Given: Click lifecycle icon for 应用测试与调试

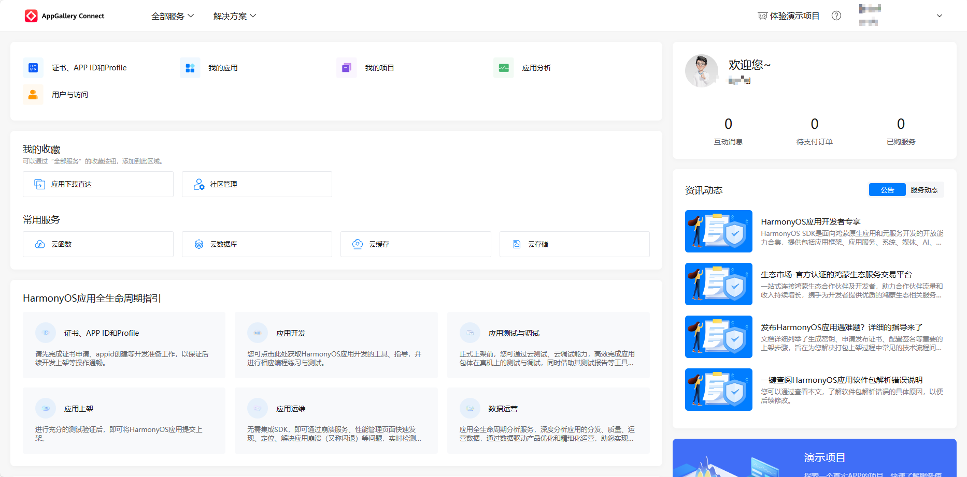Looking at the screenshot, I should point(470,333).
